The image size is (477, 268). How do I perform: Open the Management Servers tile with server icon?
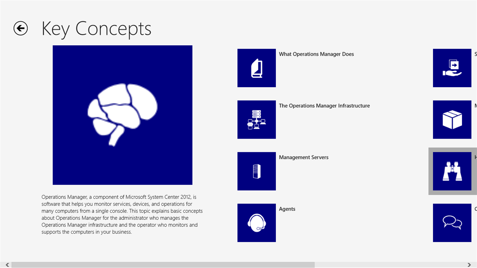[x=256, y=171]
